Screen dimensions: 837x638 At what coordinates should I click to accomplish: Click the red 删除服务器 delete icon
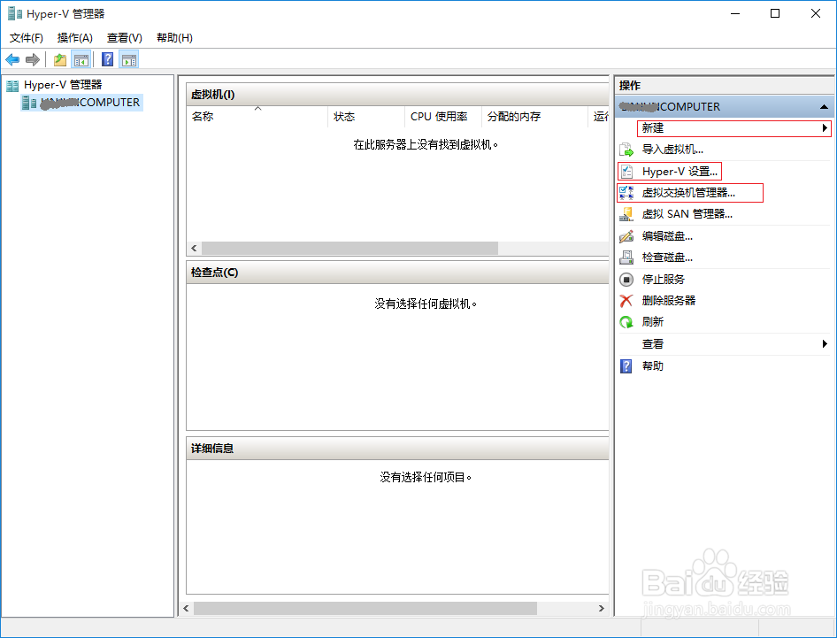(x=626, y=299)
